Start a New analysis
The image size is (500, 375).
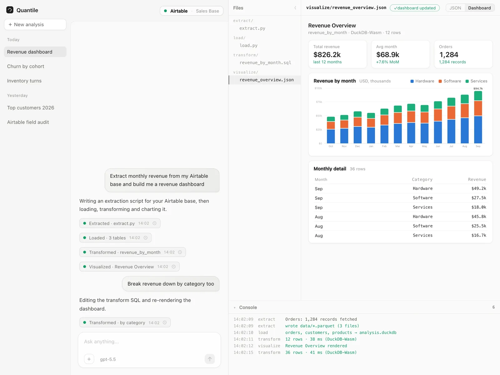coord(35,24)
